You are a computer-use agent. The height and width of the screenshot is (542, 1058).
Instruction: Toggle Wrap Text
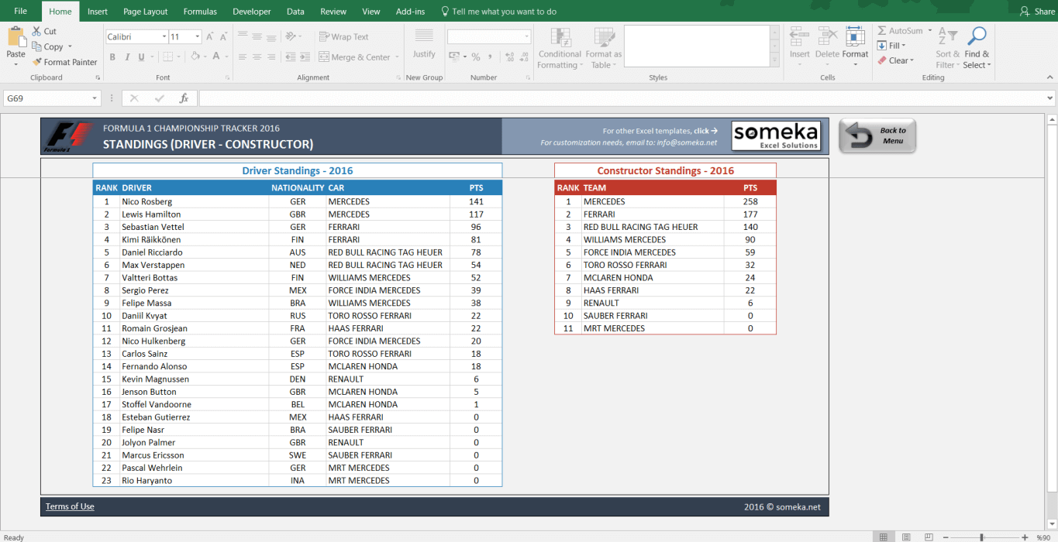point(343,36)
